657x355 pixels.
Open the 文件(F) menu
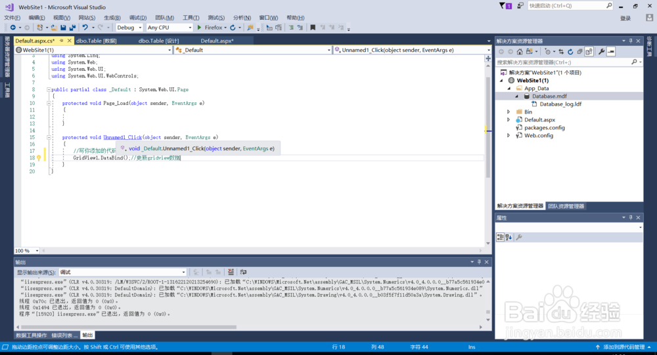[12, 18]
